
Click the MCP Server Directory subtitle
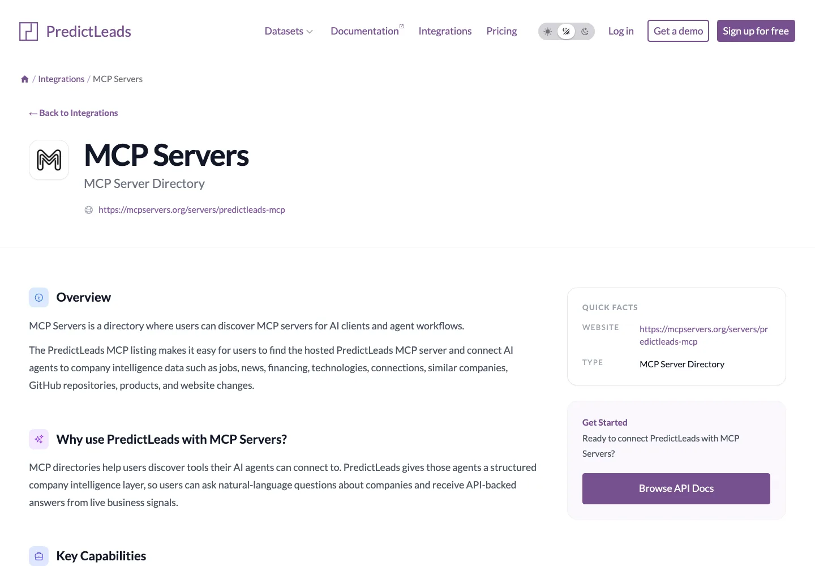144,183
